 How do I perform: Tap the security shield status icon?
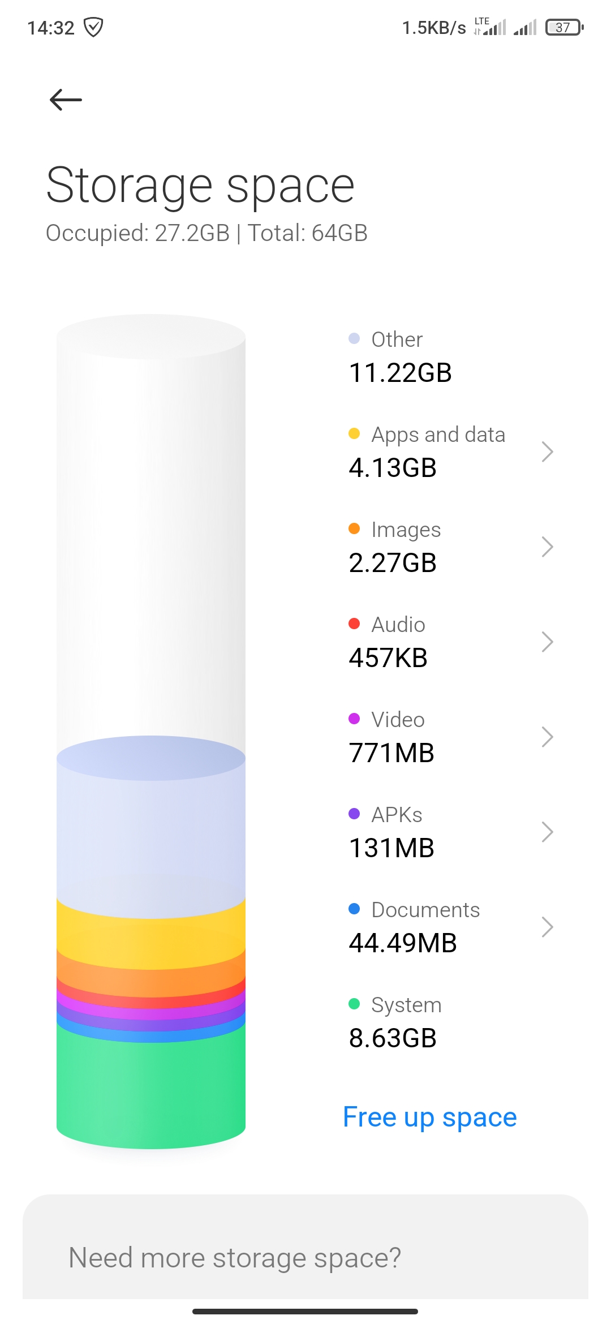tap(93, 27)
